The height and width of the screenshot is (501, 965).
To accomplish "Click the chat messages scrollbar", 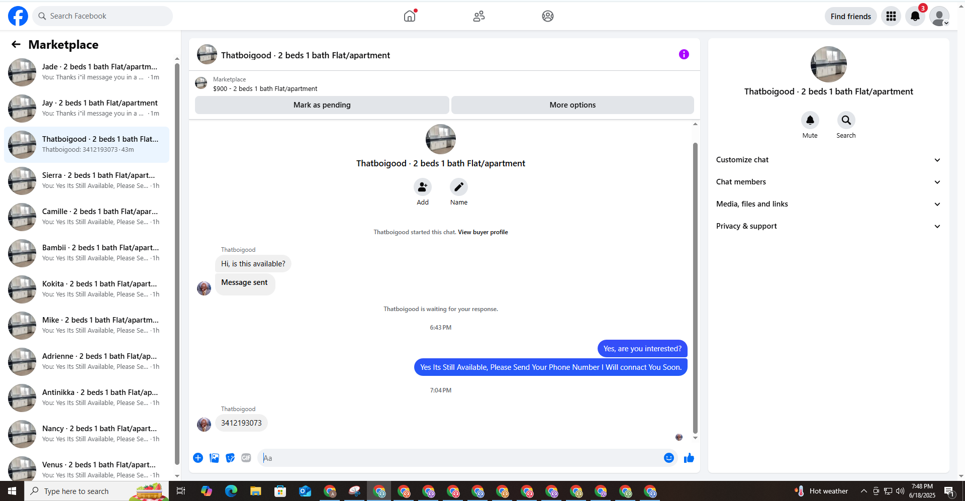I will 695,287.
